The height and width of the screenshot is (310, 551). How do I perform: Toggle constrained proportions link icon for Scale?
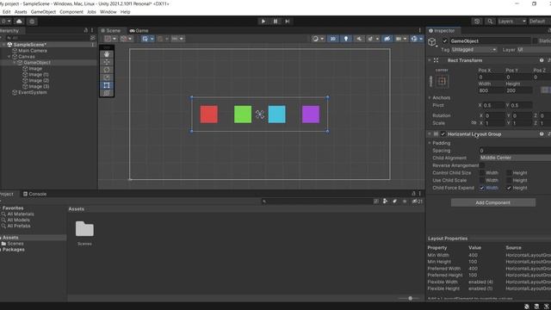474,123
